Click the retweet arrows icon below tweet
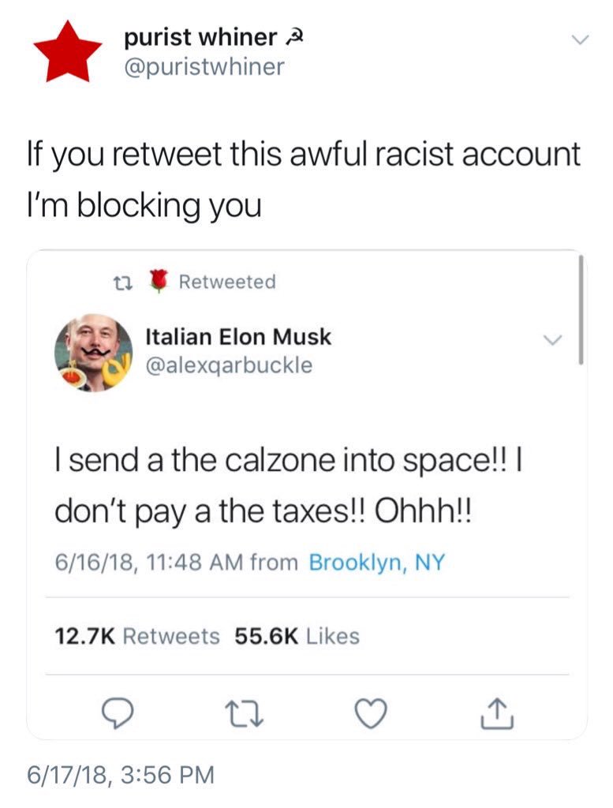 pos(245,713)
